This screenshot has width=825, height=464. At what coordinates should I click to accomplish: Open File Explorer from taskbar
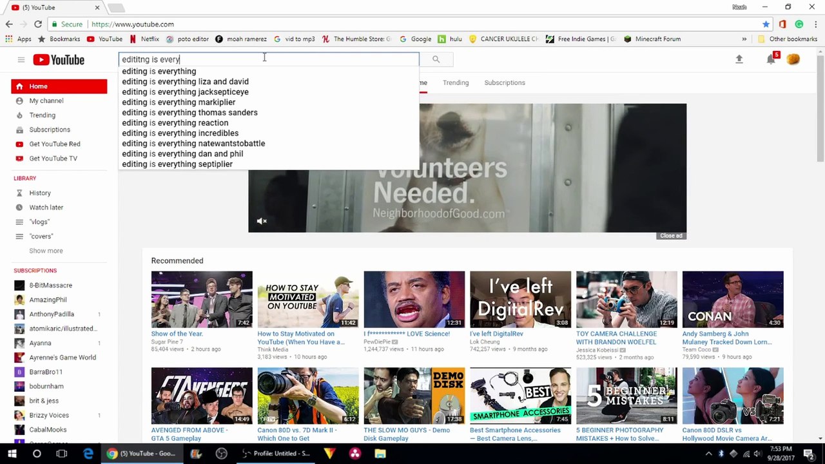coord(380,454)
